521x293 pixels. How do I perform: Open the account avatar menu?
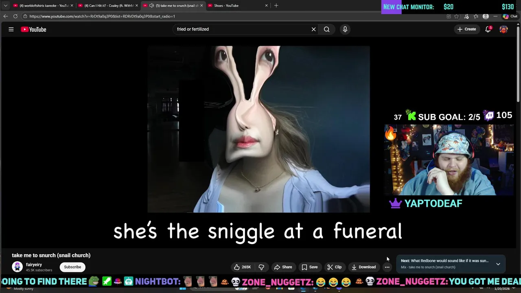click(503, 29)
